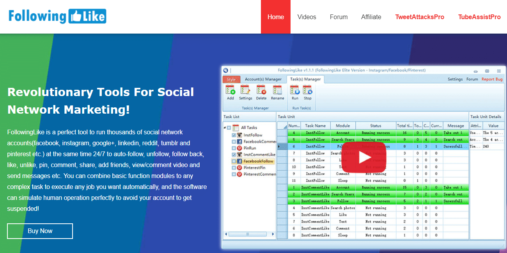The width and height of the screenshot is (507, 253).
Task: Click the Value column header in Task Unit Details
Action: point(493,126)
